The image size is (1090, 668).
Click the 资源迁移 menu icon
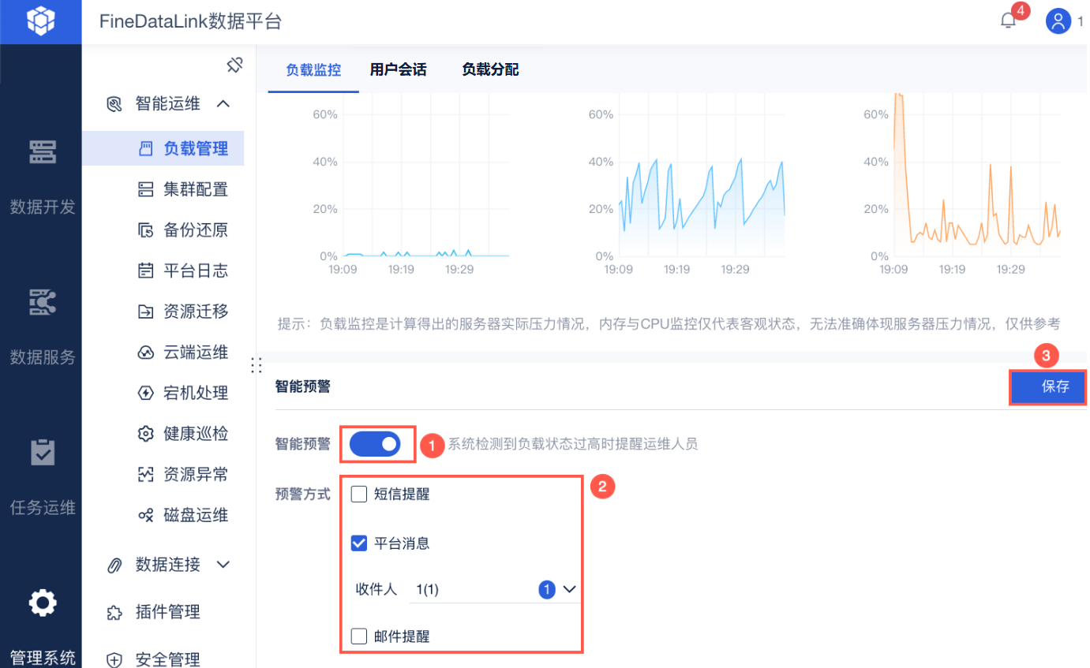pos(145,312)
